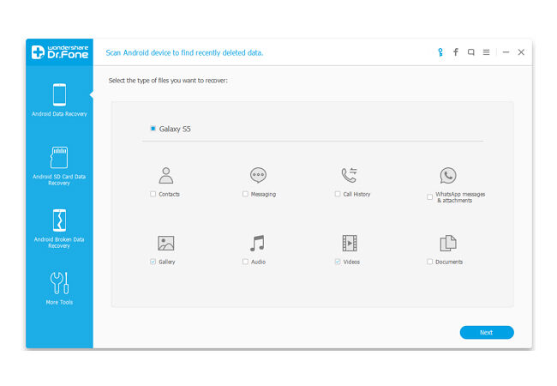Enable the Messaging checkbox
The height and width of the screenshot is (386, 557).
click(245, 194)
